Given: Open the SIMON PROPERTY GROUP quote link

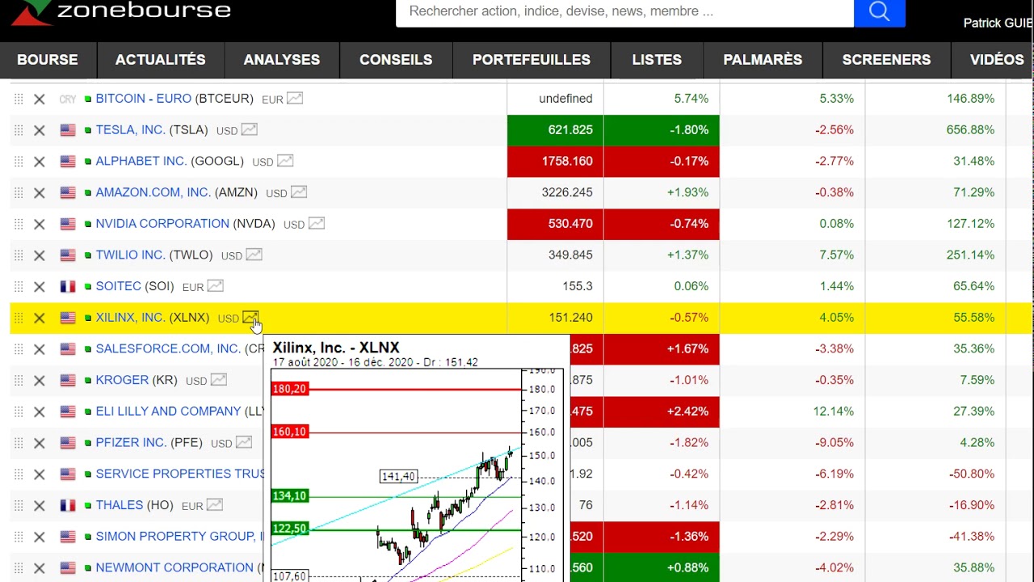Looking at the screenshot, I should 179,537.
